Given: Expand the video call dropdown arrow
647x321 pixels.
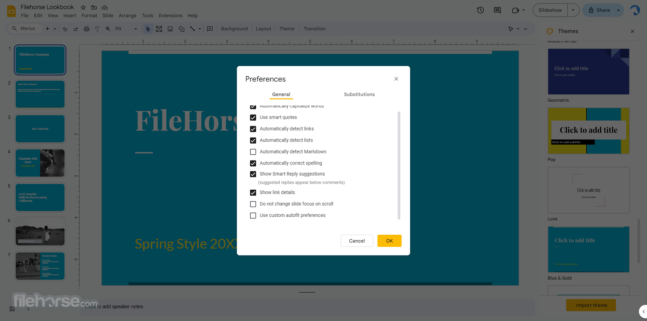Looking at the screenshot, I should [524, 10].
